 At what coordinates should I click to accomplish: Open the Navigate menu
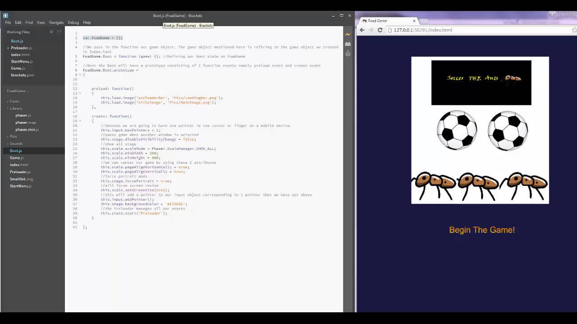pyautogui.click(x=56, y=22)
